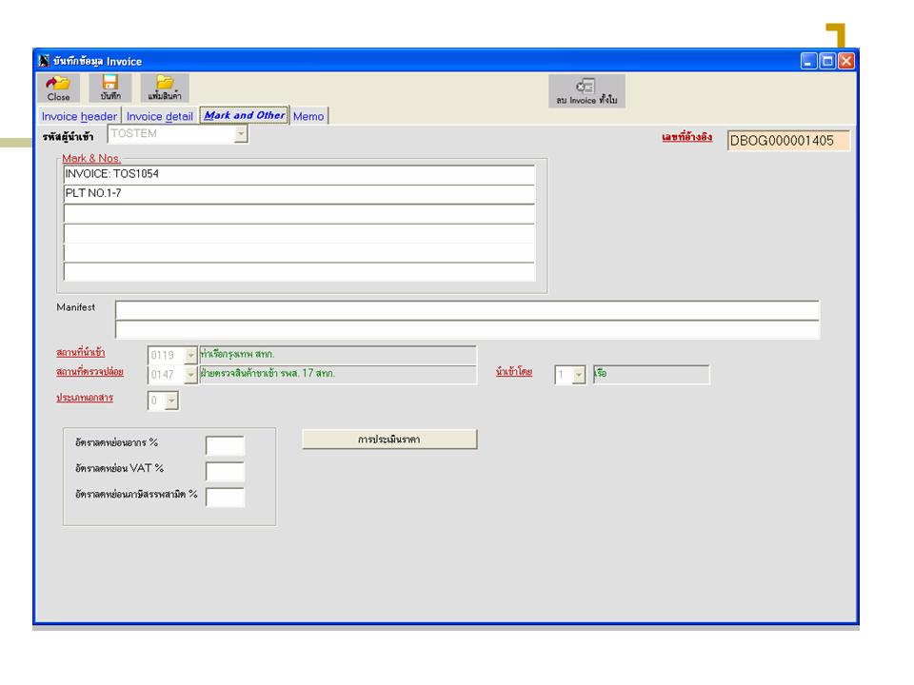This screenshot has width=914, height=685.
Task: Switch to the Invoice header tab
Action: coord(79,116)
